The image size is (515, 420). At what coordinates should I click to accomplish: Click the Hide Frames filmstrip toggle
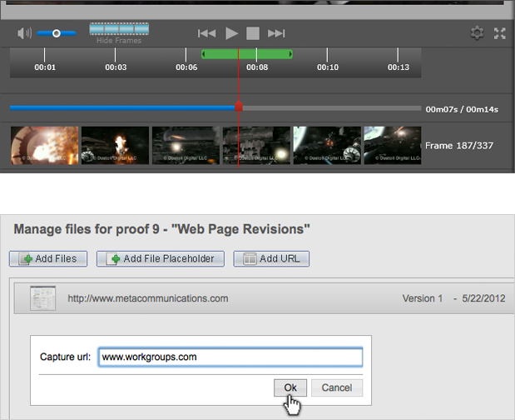pyautogui.click(x=119, y=33)
